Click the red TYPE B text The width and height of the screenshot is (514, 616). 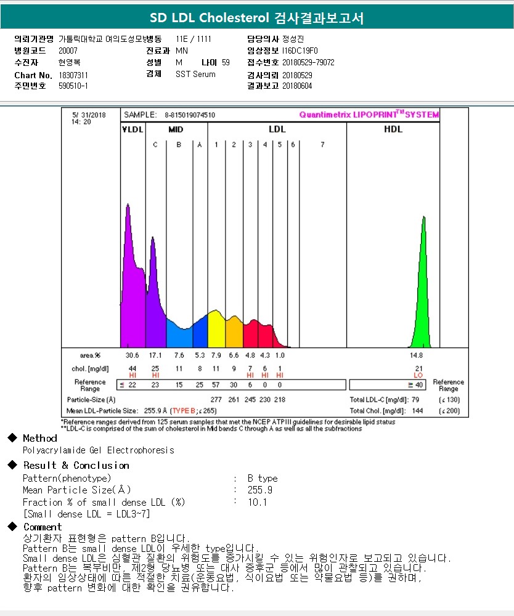coord(184,410)
